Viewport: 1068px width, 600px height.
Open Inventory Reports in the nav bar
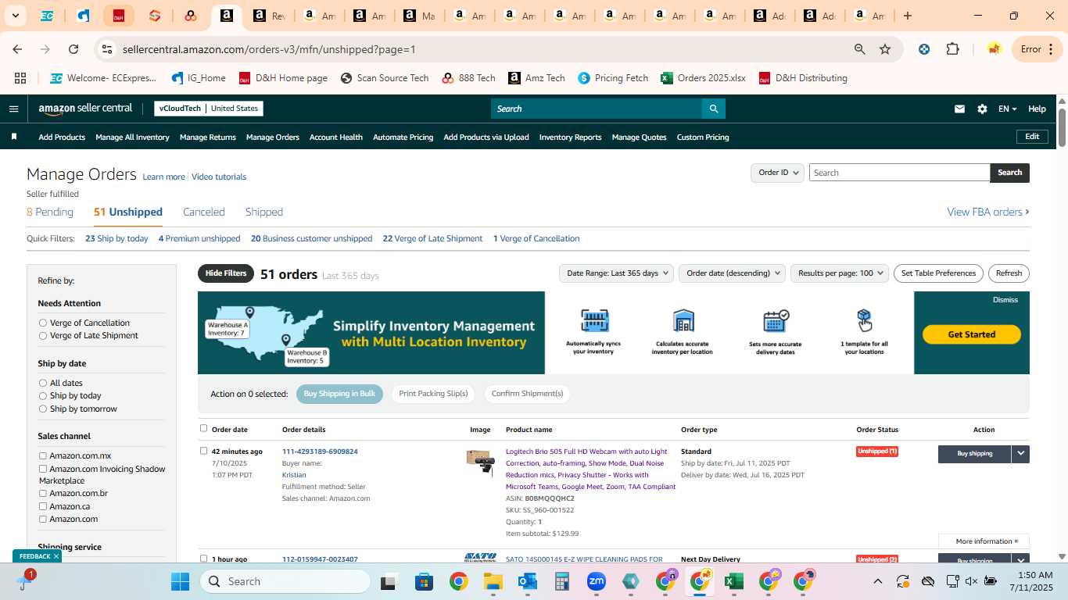[x=571, y=137]
